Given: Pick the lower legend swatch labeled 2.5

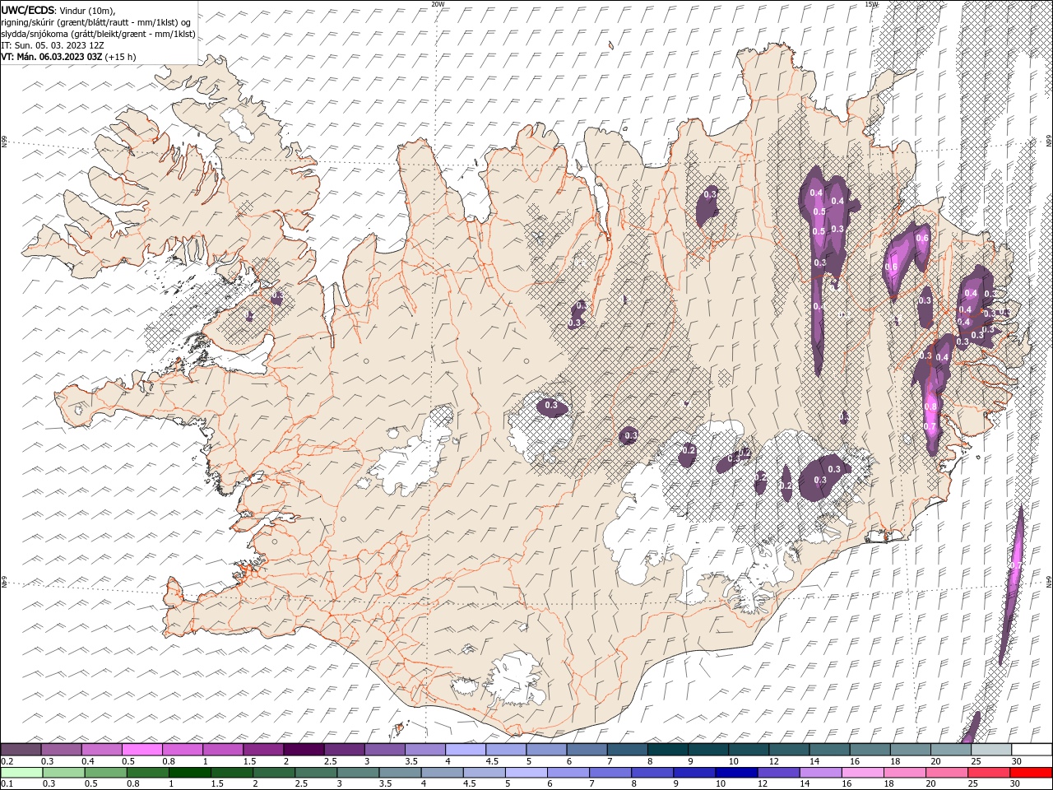Looking at the screenshot, I should pyautogui.click(x=316, y=773).
